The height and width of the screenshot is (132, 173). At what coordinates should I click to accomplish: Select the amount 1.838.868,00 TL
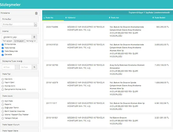[x=162, y=82]
